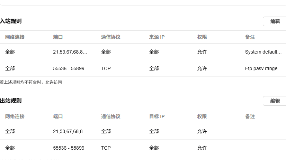Select the System default inbound rule row
This screenshot has width=286, height=160.
tap(143, 52)
